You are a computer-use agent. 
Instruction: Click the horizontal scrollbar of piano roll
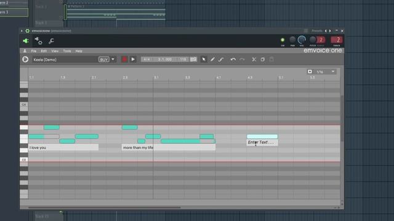[x=104, y=207]
